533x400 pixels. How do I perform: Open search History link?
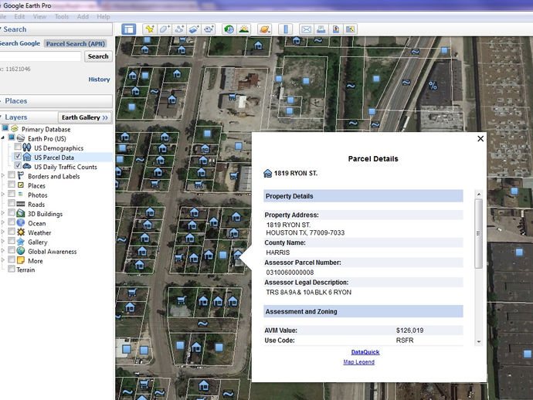pos(99,80)
